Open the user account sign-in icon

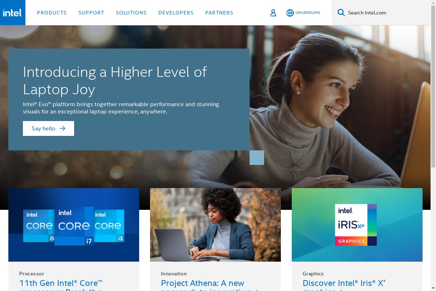273,13
